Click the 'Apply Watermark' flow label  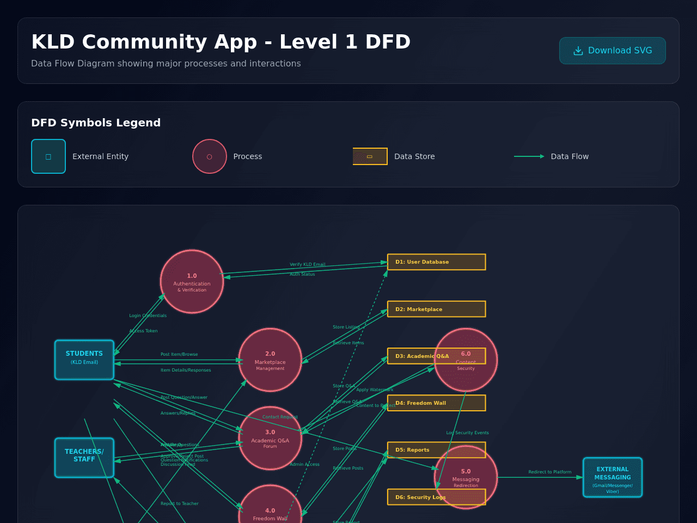[x=375, y=390]
